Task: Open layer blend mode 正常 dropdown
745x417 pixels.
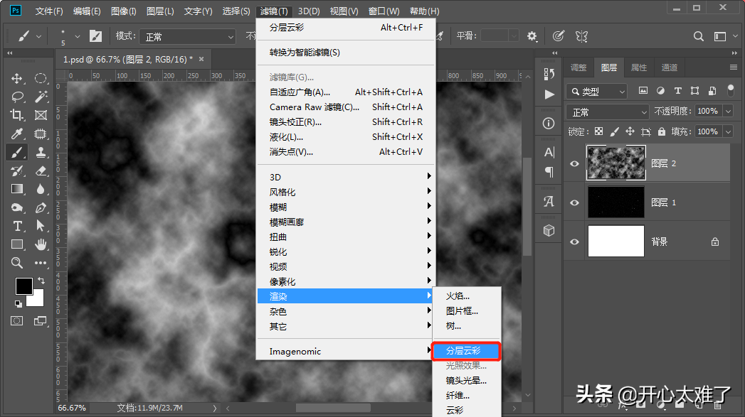Action: tap(608, 112)
